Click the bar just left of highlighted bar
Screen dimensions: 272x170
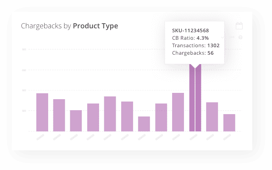(178, 112)
